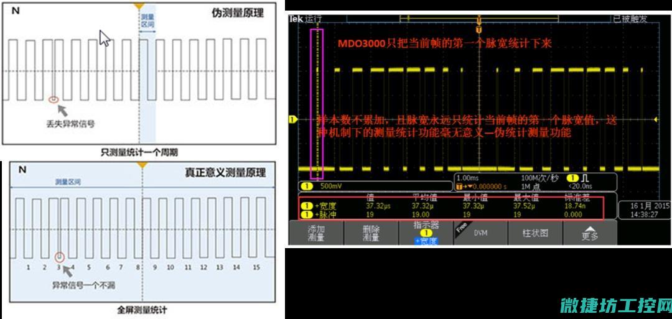Screen dimensions: 672x319
Task: Click the 1.00ms timebase readout
Action: pyautogui.click(x=467, y=178)
